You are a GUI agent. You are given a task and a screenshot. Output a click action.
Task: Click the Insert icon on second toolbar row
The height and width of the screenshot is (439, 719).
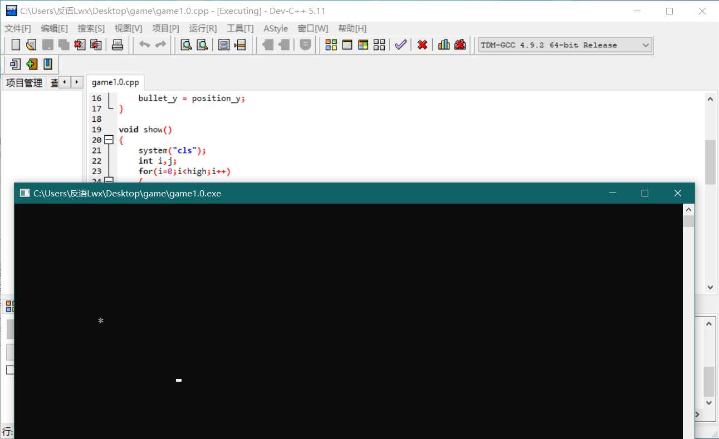pos(16,65)
